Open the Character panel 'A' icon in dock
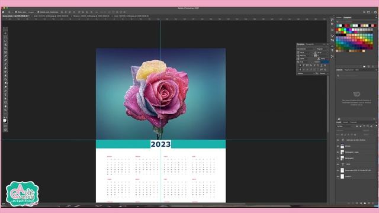This screenshot has height=213, width=379. [332, 46]
